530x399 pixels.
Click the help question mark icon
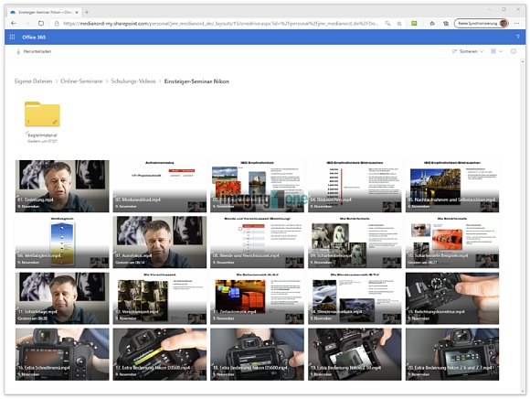[517, 38]
